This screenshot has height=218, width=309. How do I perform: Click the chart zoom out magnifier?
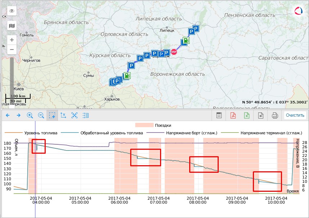pyautogui.click(x=41, y=115)
